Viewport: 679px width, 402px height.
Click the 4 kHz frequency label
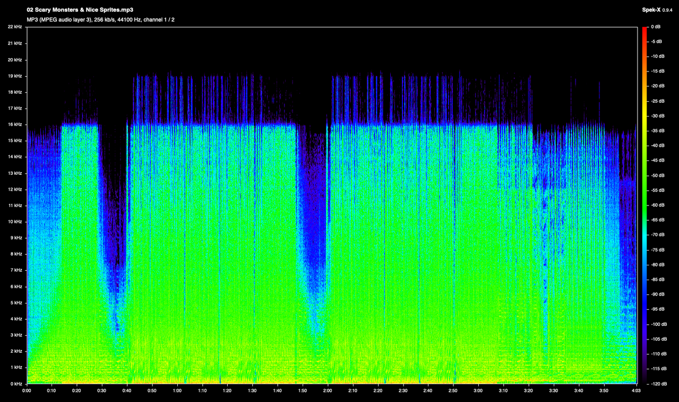[16, 319]
